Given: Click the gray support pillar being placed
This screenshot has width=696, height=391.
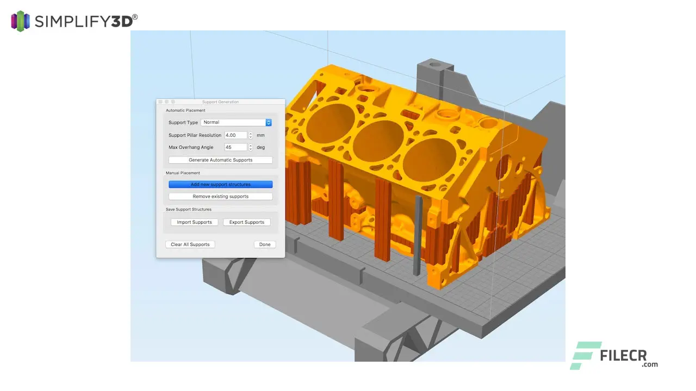Looking at the screenshot, I should [x=418, y=235].
